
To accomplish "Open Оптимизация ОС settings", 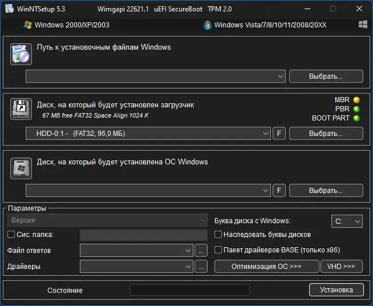I will pyautogui.click(x=266, y=266).
